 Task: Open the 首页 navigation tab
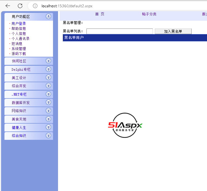[100, 14]
